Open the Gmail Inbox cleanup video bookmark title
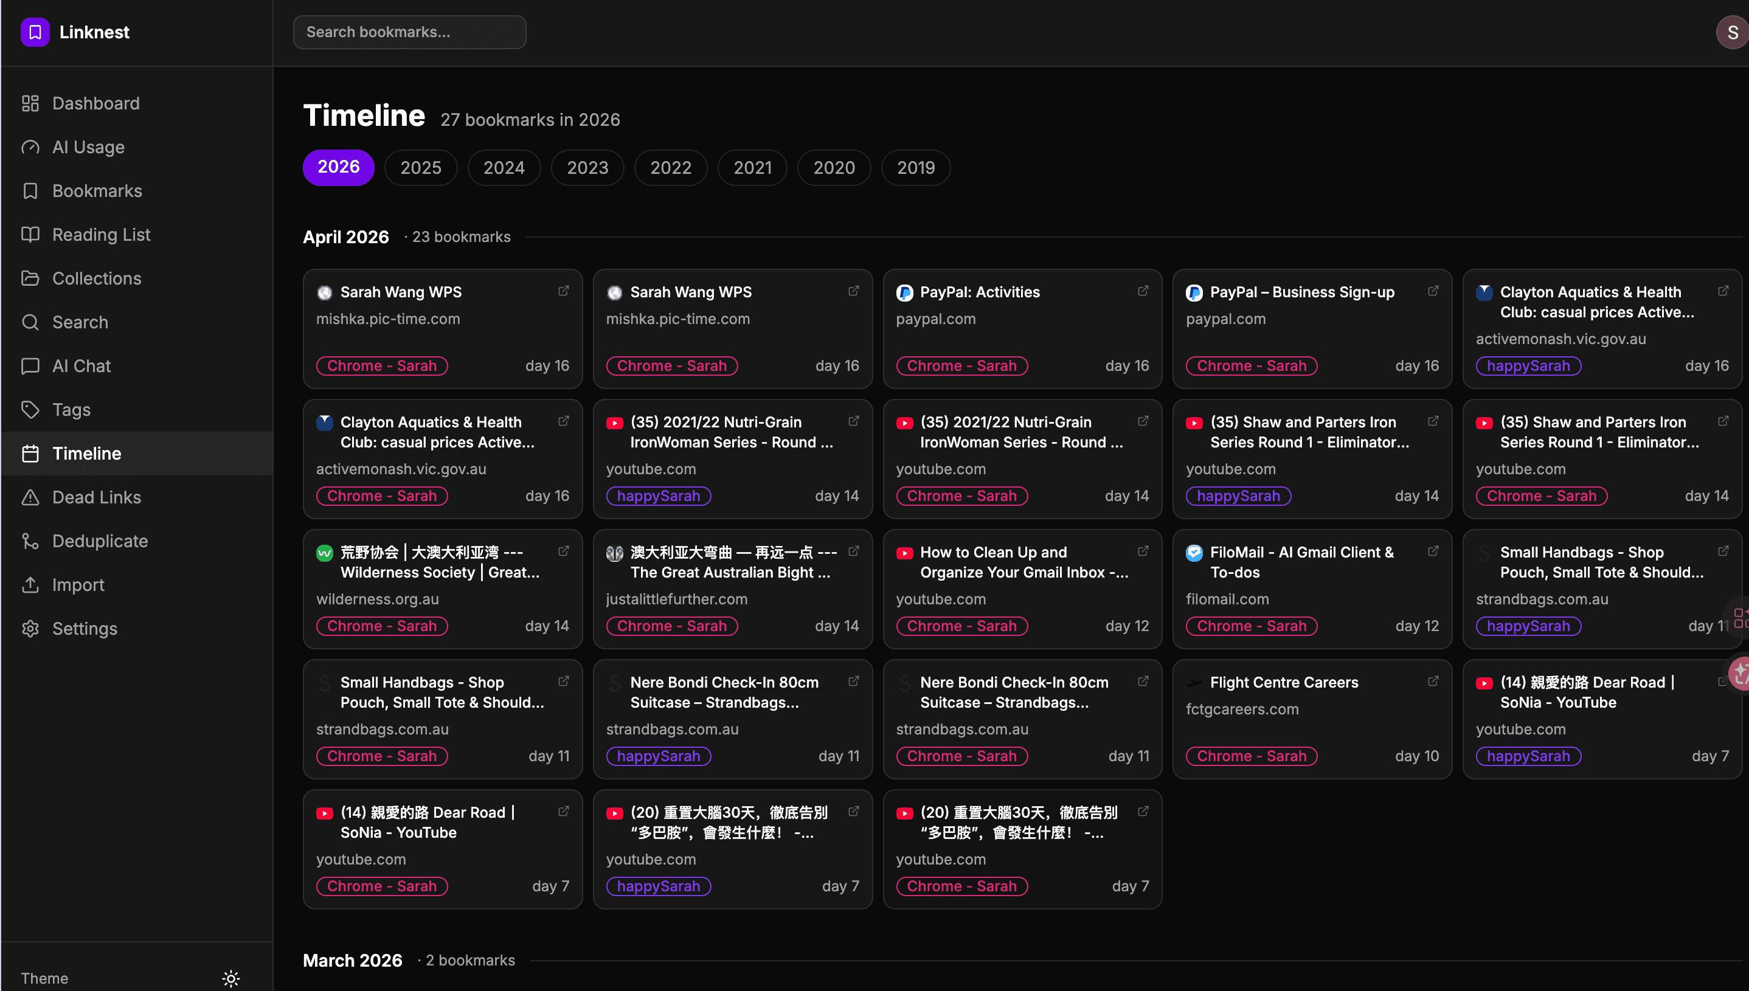The image size is (1749, 991). pos(1024,562)
